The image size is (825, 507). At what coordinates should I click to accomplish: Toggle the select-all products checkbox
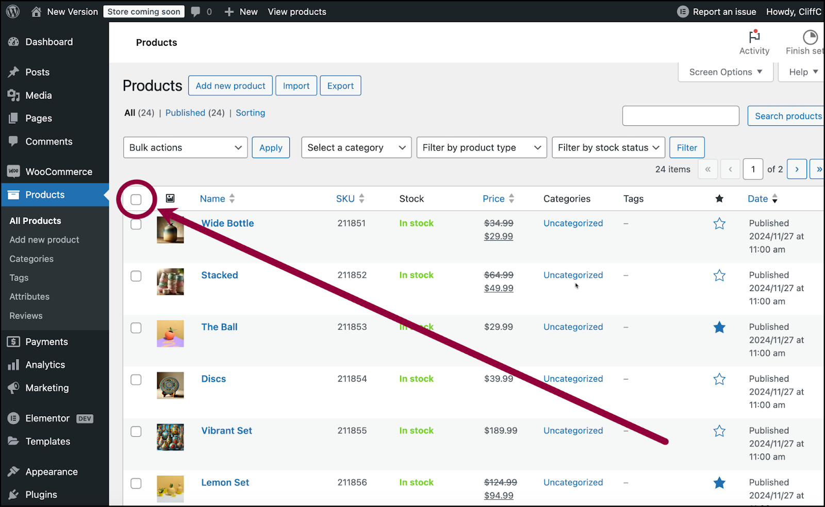(136, 199)
